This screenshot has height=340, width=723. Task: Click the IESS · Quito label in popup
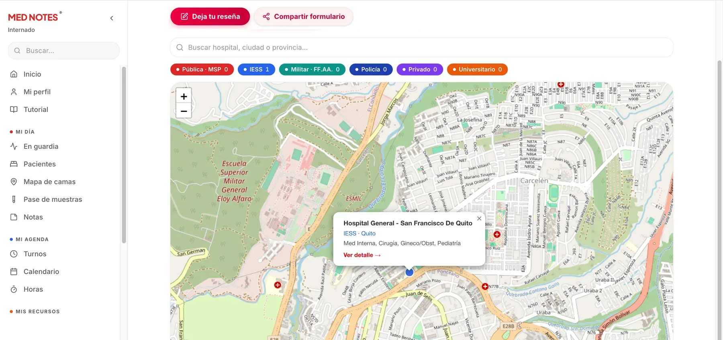point(359,233)
